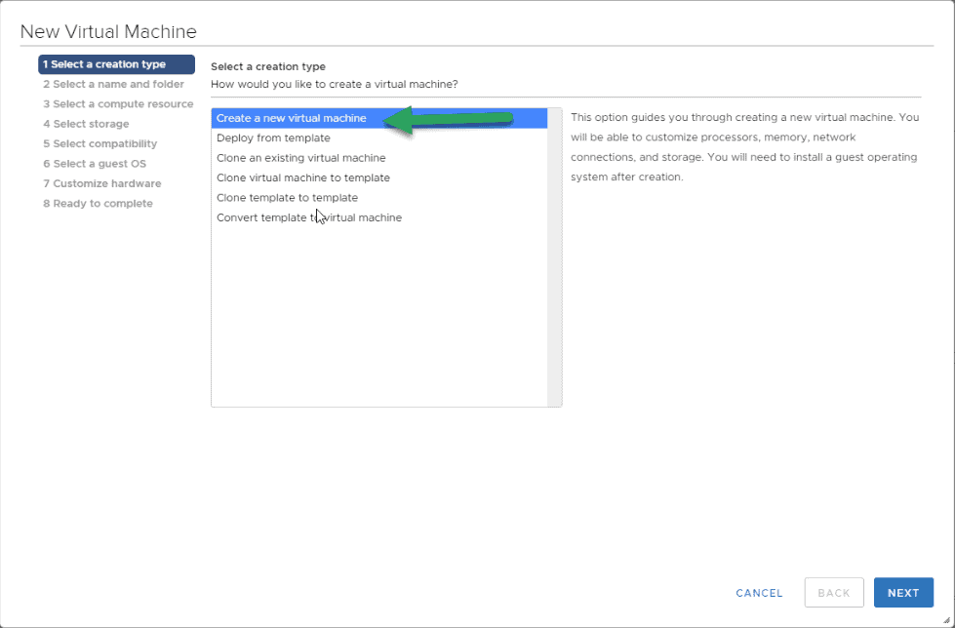Jump to step 5 Select compatibility
The image size is (955, 628).
tap(99, 143)
